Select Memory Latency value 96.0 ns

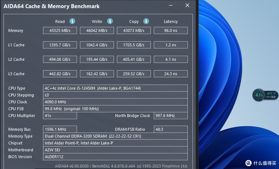[x=171, y=30]
